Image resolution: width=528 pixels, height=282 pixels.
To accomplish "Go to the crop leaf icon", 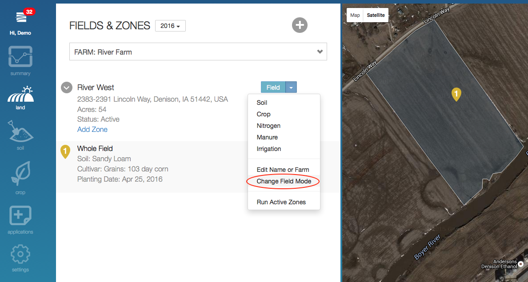I will [20, 174].
